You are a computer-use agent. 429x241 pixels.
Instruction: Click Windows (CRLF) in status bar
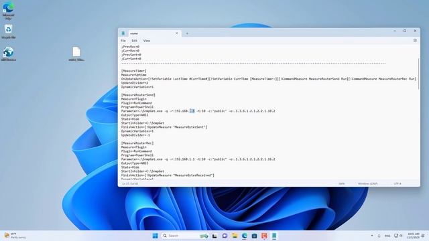click(x=368, y=183)
